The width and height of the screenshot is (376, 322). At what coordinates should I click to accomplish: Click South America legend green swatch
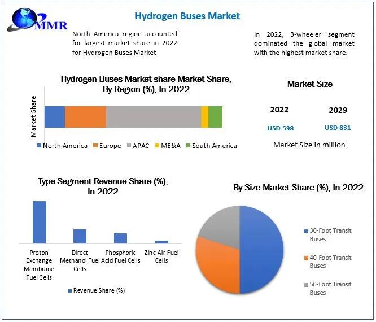(188, 146)
